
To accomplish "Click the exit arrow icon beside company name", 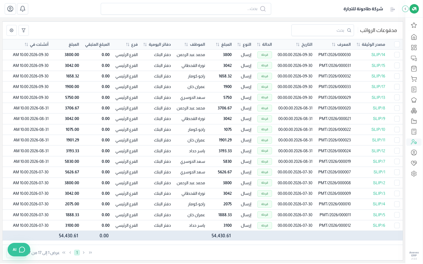I will point(393,9).
